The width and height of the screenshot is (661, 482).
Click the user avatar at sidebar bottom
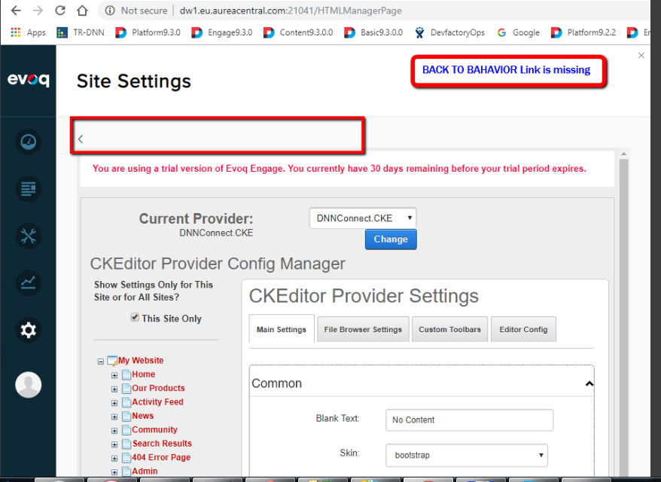coord(28,384)
